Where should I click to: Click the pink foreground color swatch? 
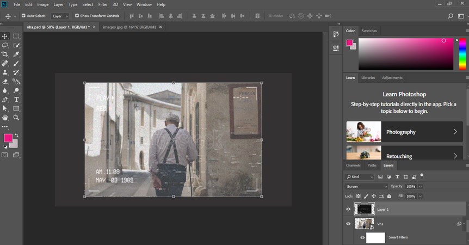point(8,138)
